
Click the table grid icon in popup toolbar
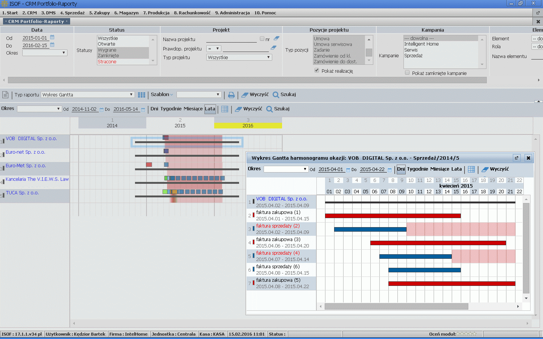point(471,169)
